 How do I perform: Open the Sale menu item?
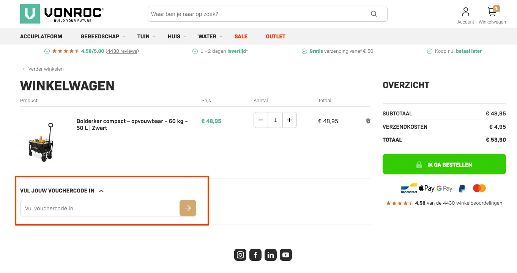point(241,36)
